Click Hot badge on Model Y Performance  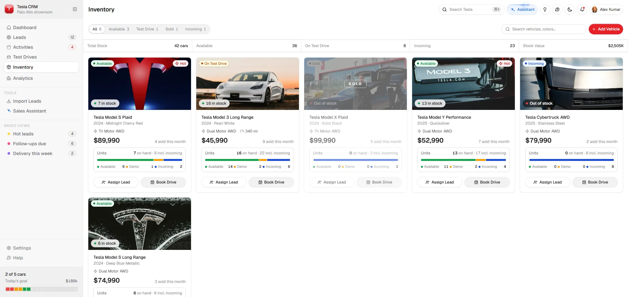point(504,63)
